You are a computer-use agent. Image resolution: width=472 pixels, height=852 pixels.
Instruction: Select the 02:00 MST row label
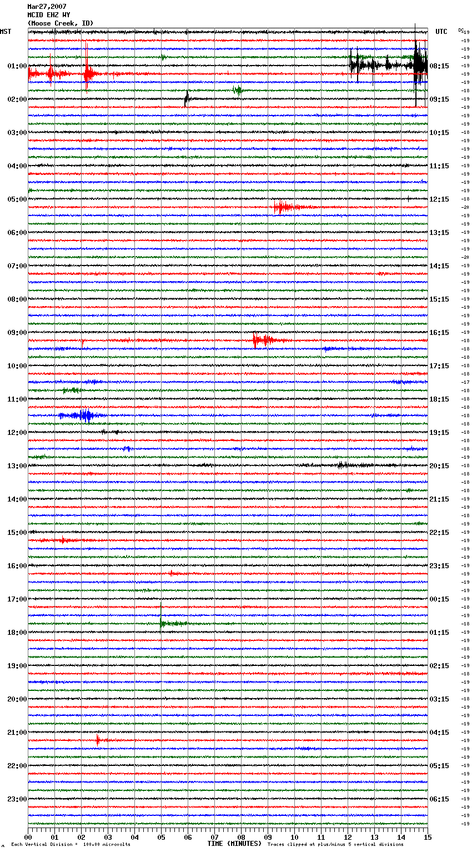[17, 99]
